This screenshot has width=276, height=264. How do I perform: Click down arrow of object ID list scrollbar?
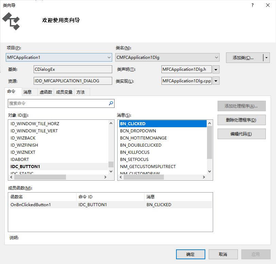pyautogui.click(x=111, y=171)
